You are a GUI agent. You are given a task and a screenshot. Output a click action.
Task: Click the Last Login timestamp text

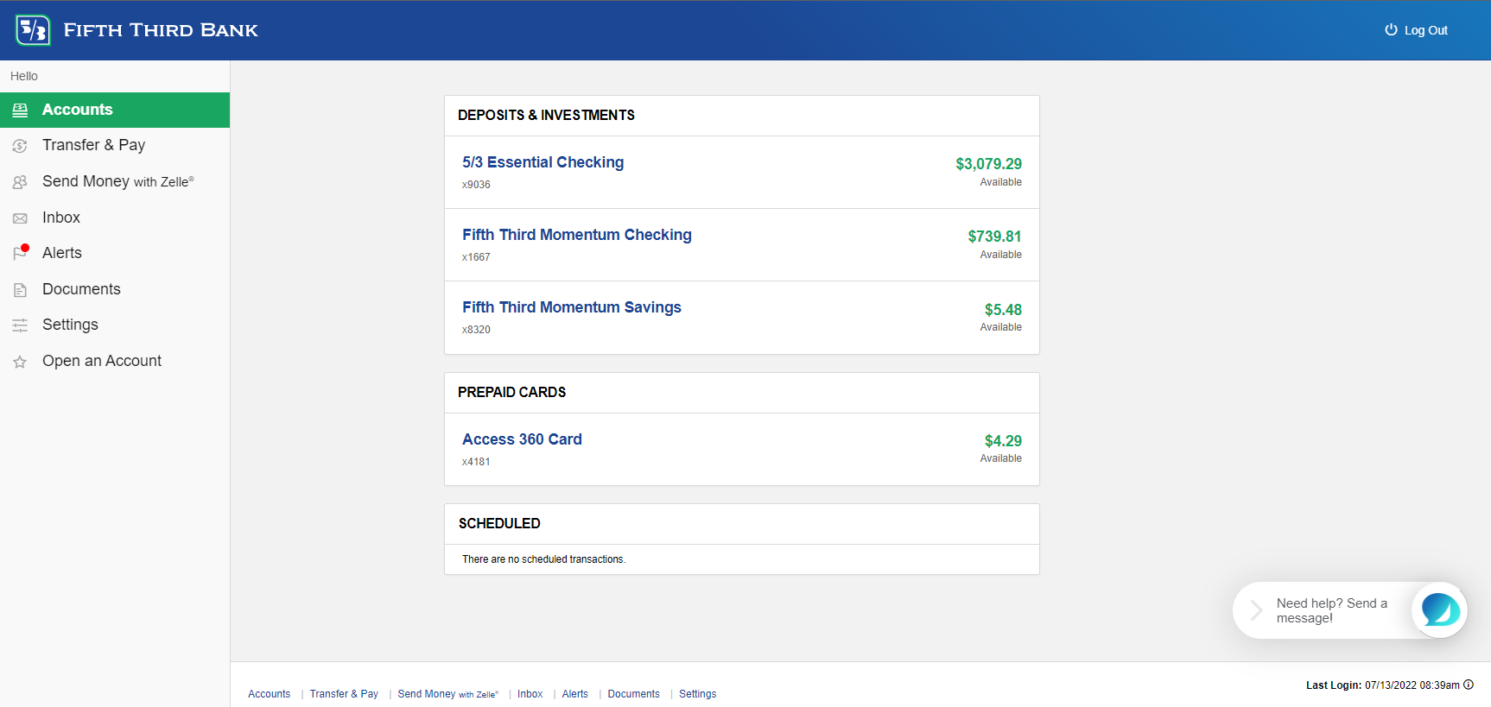[1382, 685]
